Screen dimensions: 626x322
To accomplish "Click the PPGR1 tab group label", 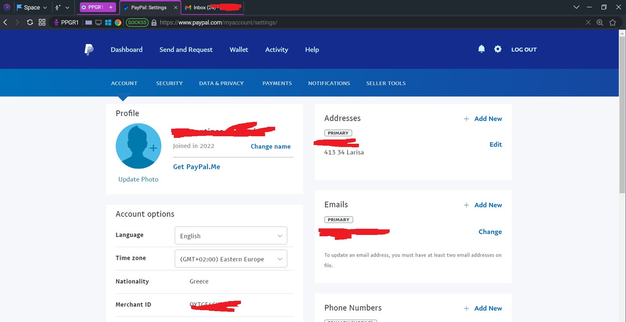I will [x=95, y=7].
